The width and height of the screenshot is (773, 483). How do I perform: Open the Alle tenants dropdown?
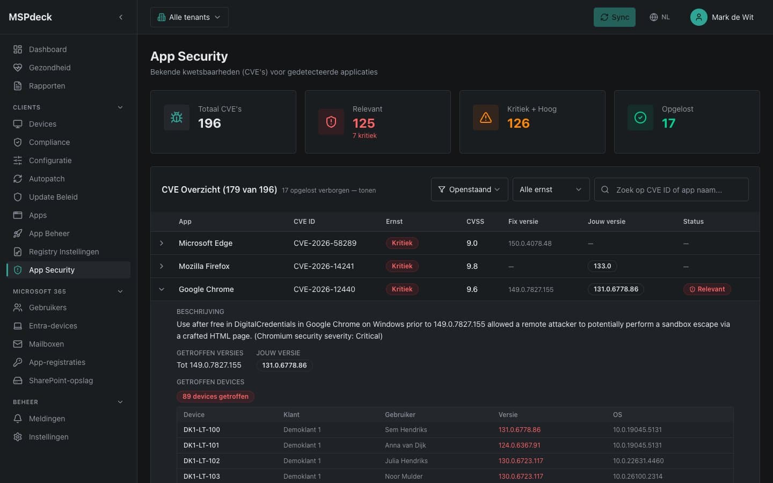pos(189,17)
